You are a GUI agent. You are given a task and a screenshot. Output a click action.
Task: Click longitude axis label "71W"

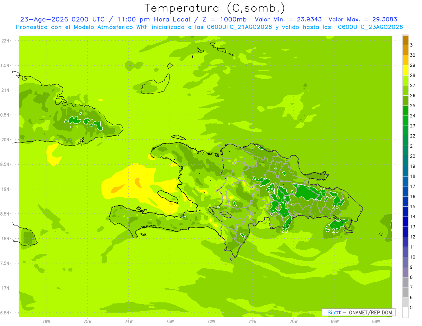[x=252, y=321]
